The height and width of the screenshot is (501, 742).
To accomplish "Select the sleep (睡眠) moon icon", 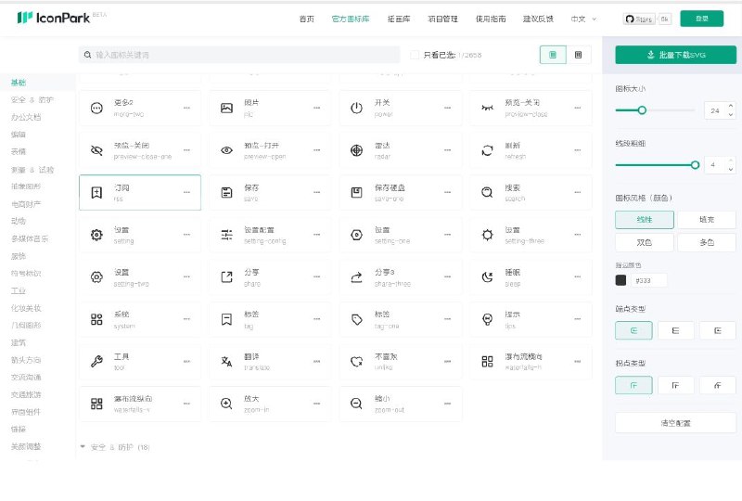I will tap(486, 276).
